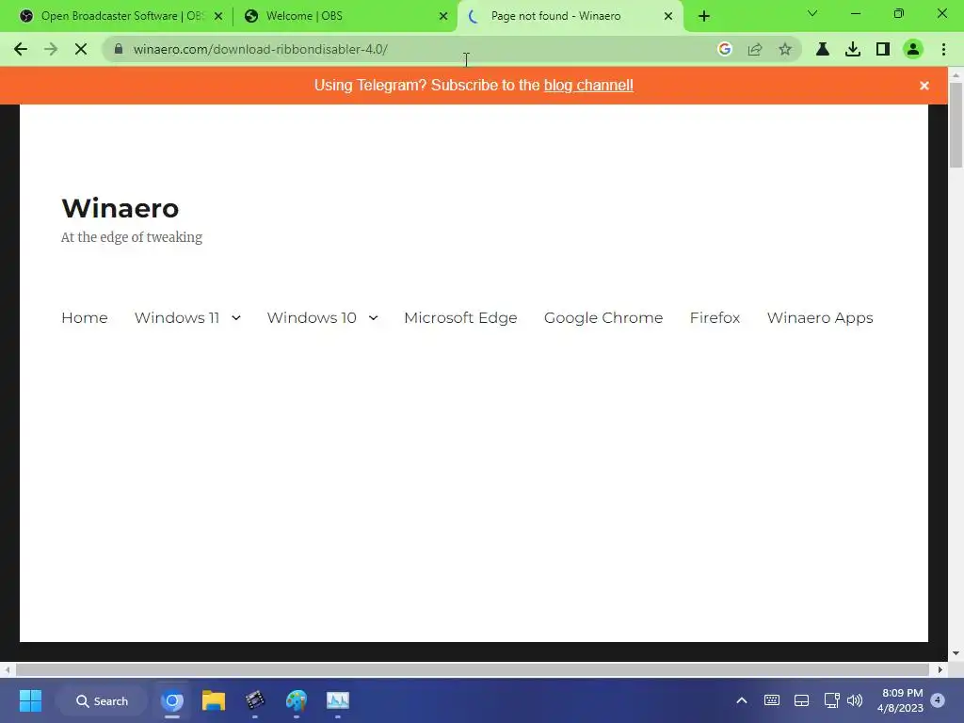964x723 pixels.
Task: Open Microsoft Edge menu item
Action: coord(460,318)
